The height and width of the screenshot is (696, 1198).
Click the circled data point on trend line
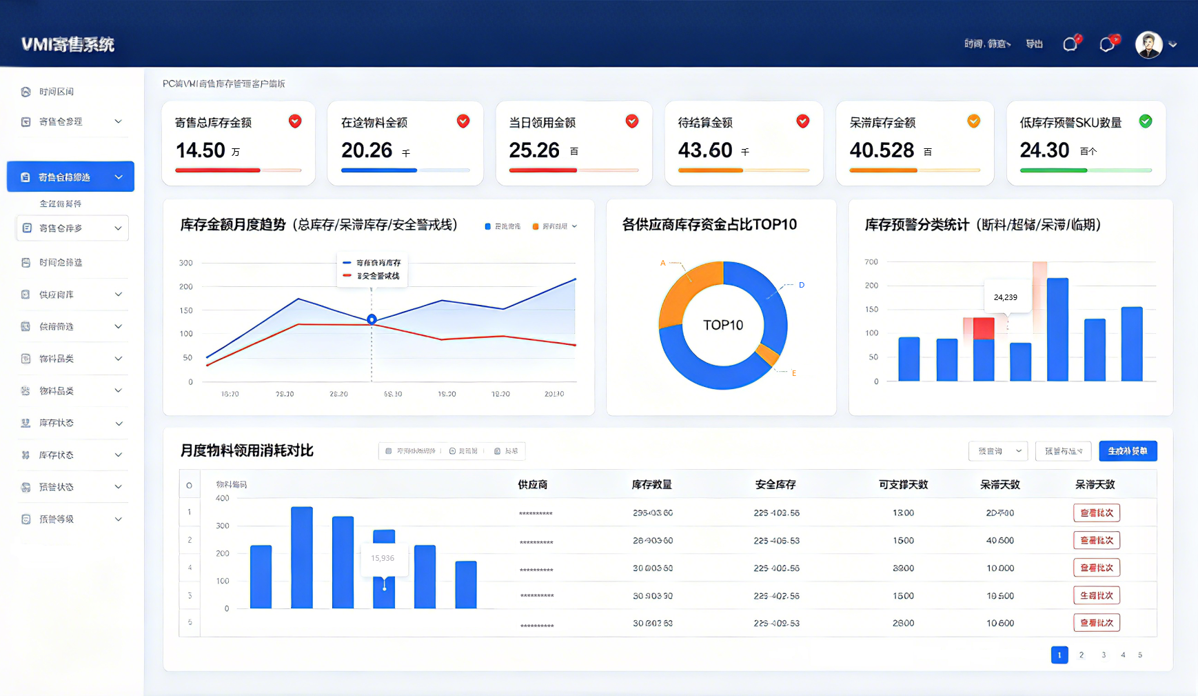pos(372,319)
